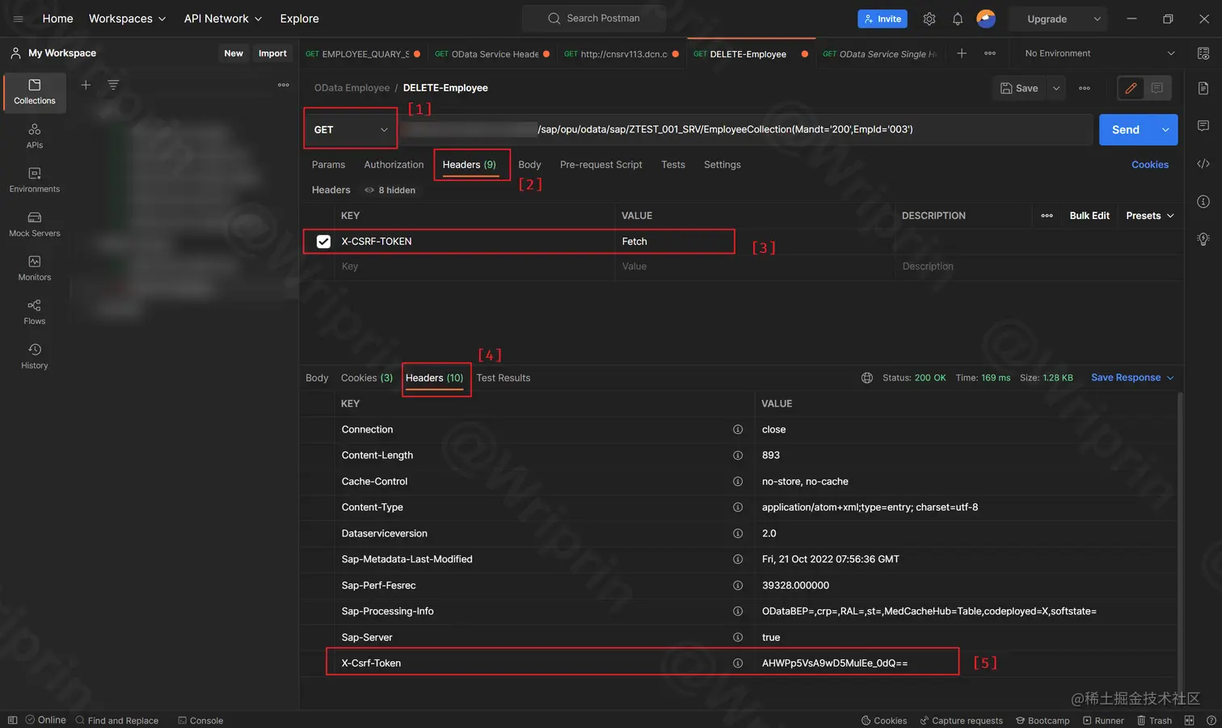
Task: Open the Pre-request Script tab
Action: (601, 165)
